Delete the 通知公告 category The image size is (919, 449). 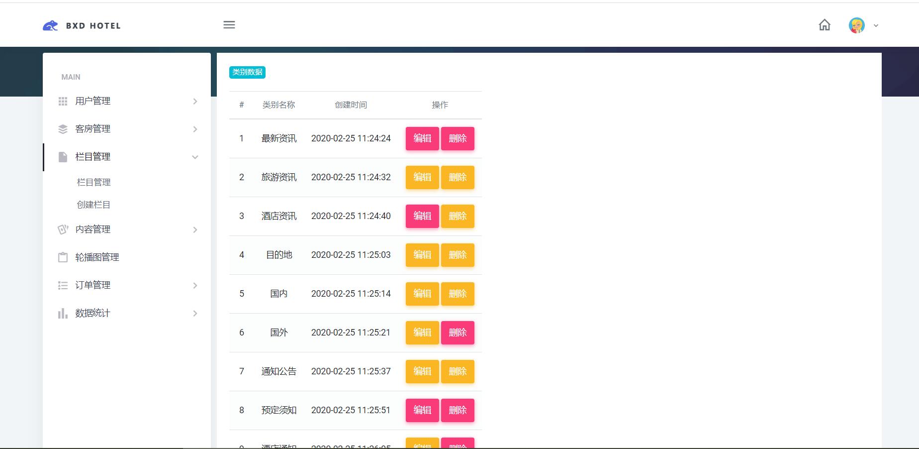(458, 371)
